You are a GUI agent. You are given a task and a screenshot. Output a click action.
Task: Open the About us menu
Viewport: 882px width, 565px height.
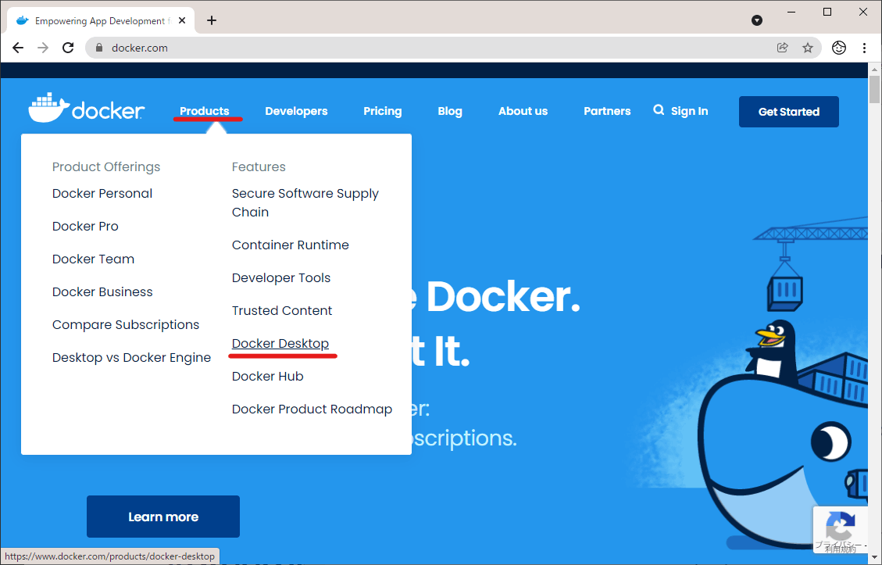click(x=523, y=111)
